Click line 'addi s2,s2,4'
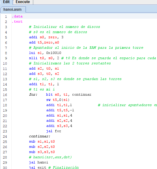 click(59, 121)
